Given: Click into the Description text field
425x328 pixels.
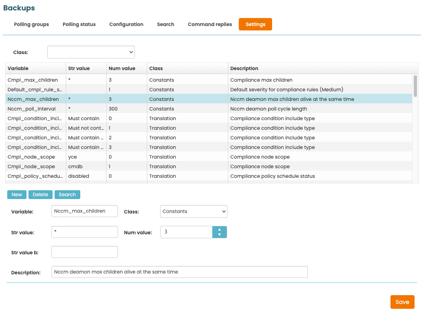Looking at the screenshot, I should [x=179, y=272].
